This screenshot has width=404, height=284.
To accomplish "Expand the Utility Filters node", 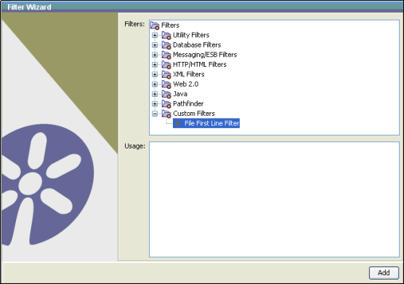I will 155,35.
